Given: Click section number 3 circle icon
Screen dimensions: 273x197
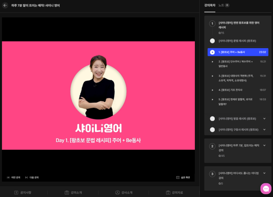Looking at the screenshot, I should click(x=212, y=174).
